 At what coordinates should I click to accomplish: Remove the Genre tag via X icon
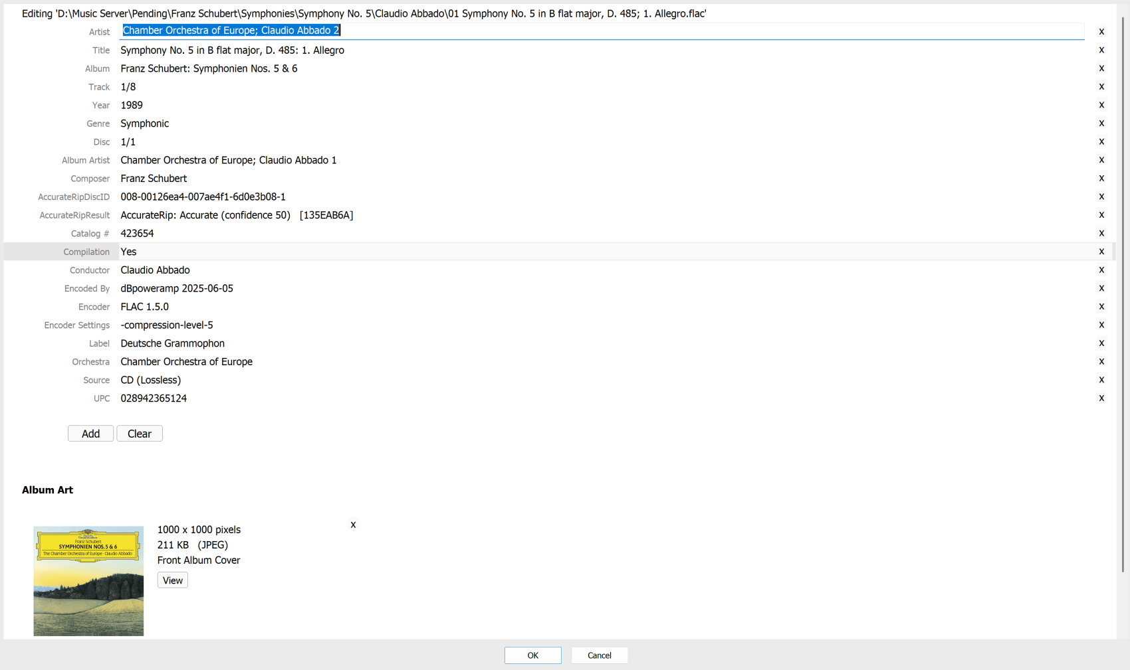[1101, 124]
